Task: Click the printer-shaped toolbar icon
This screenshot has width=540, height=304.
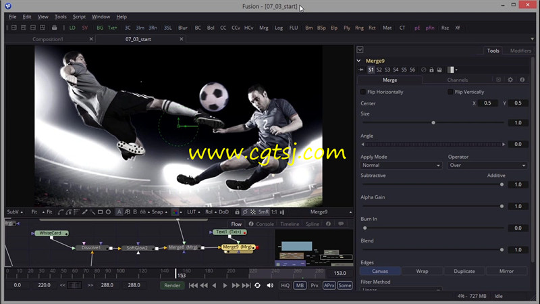Action: (x=54, y=27)
